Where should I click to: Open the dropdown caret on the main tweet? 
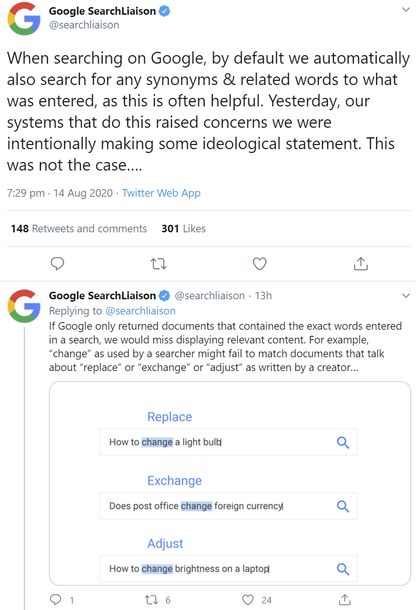click(x=406, y=10)
